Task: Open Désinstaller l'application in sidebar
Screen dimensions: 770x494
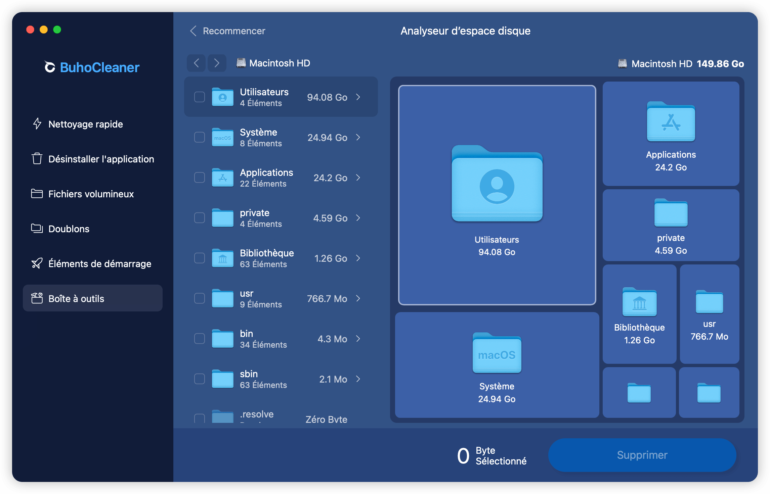Action: [93, 159]
